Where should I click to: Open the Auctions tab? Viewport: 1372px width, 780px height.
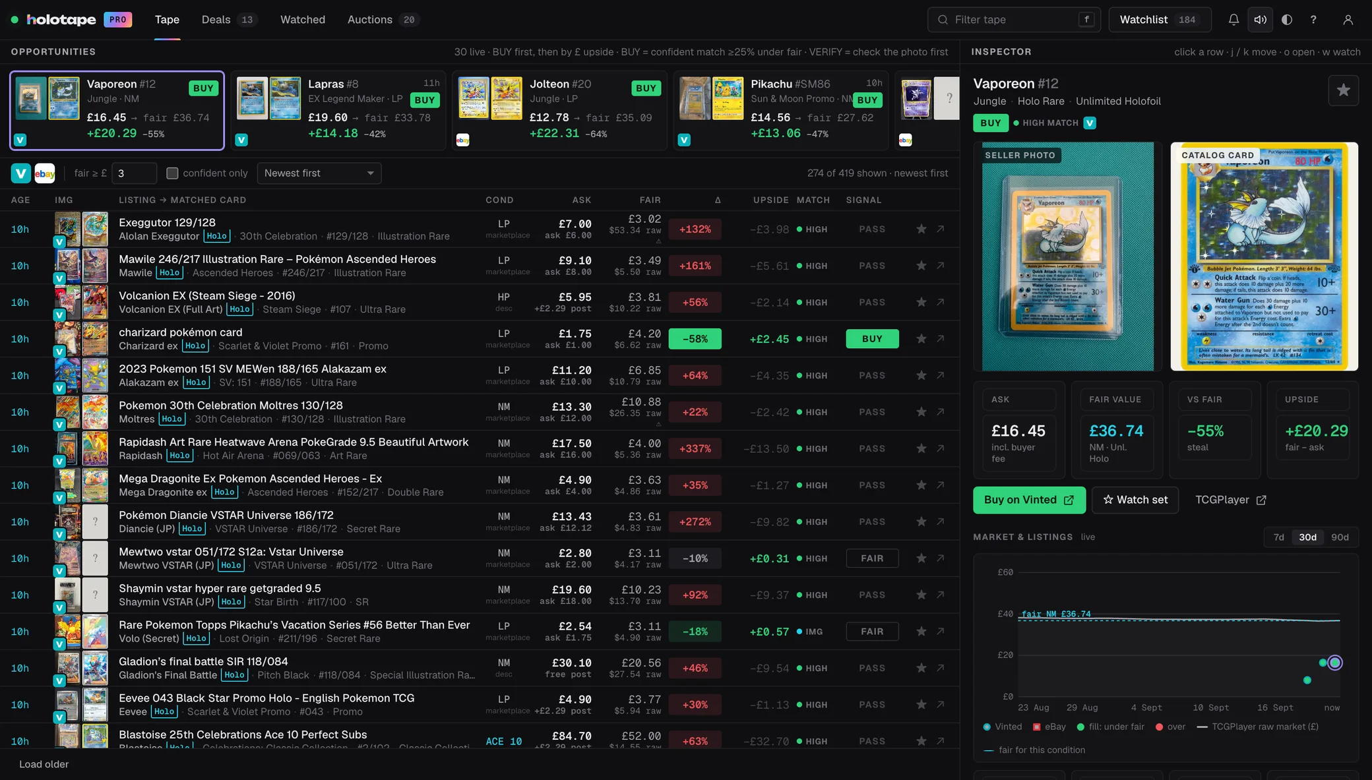click(383, 20)
